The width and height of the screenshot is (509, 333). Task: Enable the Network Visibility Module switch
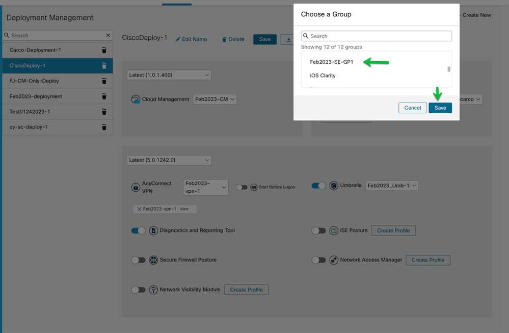click(x=138, y=290)
